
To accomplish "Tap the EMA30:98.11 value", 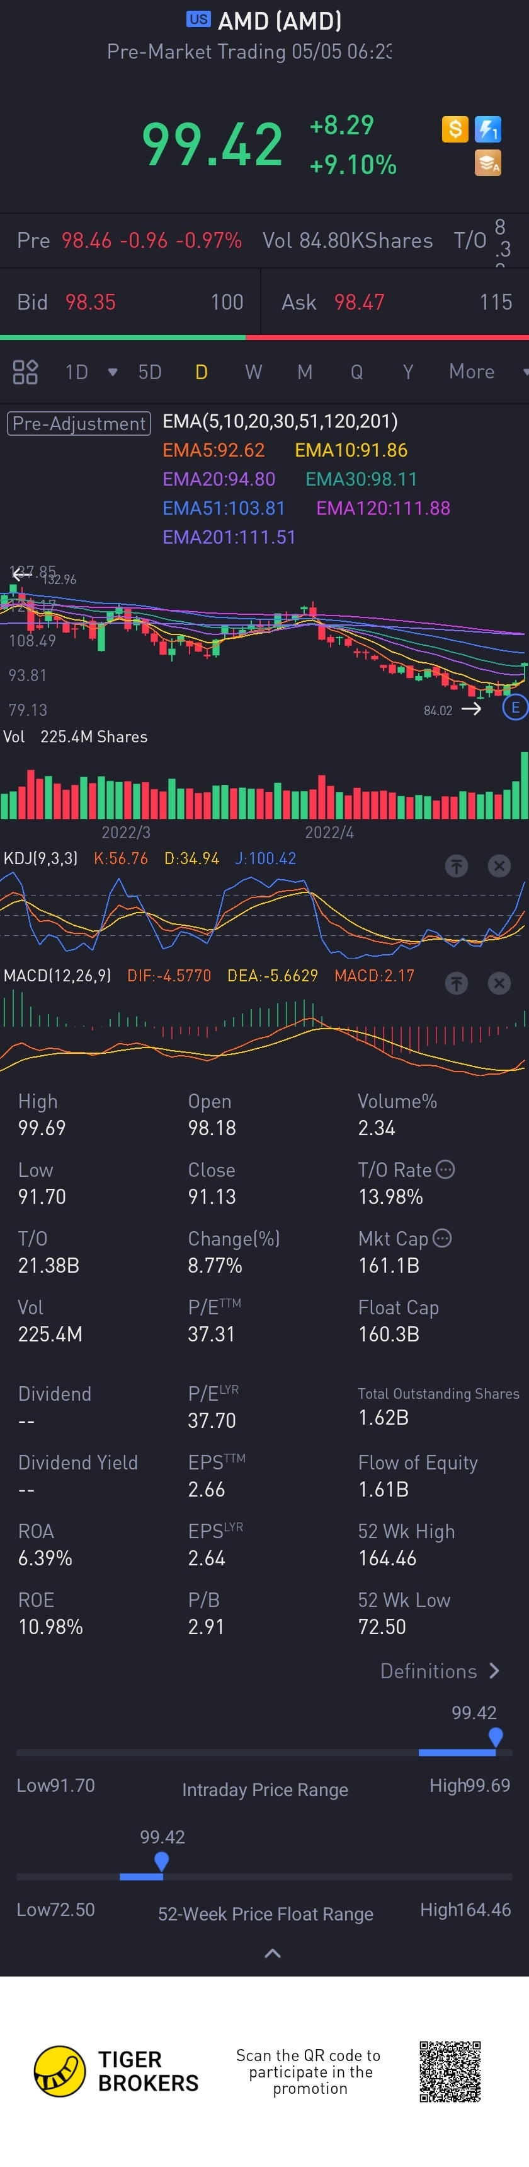I will [361, 479].
